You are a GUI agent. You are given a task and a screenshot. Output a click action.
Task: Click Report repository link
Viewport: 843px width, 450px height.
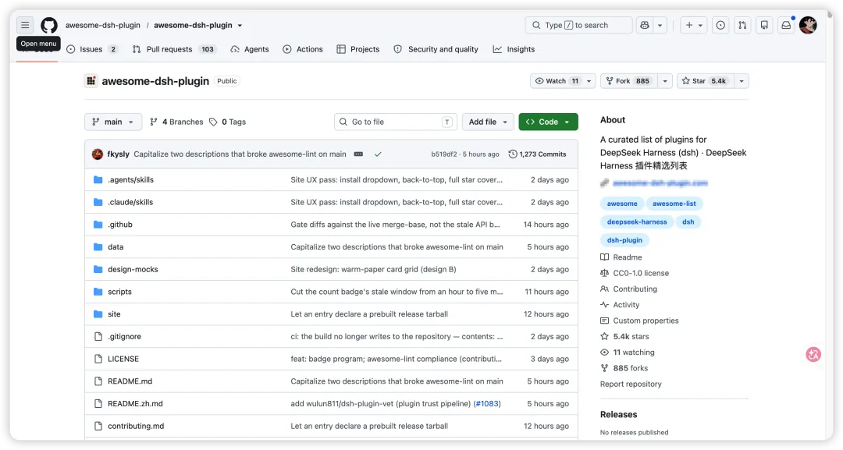tap(631, 384)
